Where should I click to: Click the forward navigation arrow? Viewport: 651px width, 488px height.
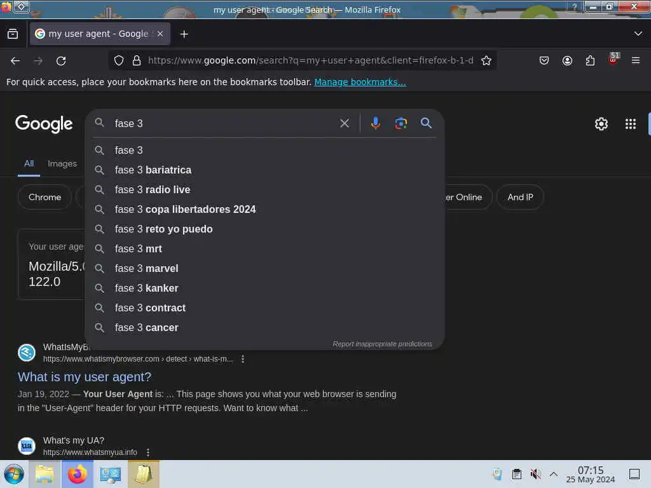(38, 61)
